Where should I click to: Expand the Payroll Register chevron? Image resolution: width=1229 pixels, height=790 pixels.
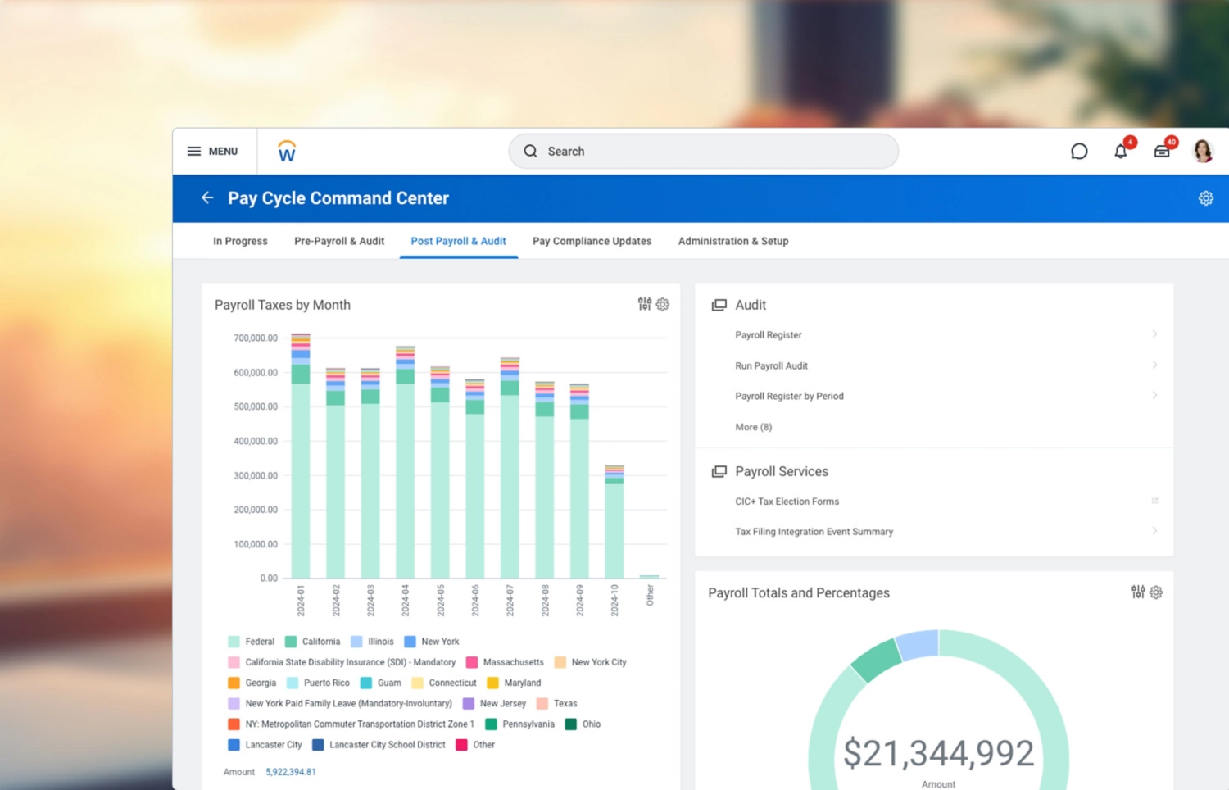click(x=1155, y=334)
